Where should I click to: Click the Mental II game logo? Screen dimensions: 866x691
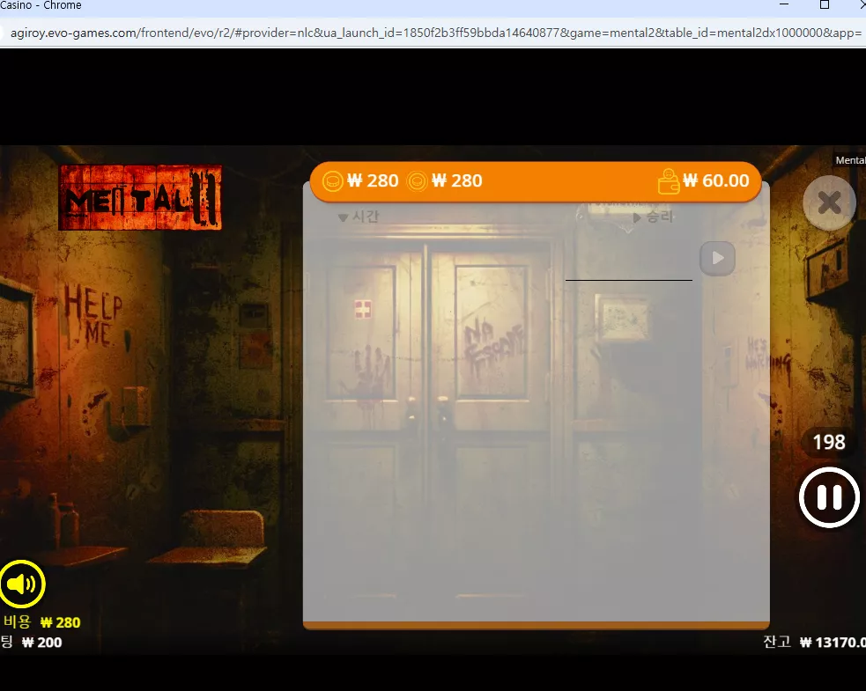click(140, 197)
